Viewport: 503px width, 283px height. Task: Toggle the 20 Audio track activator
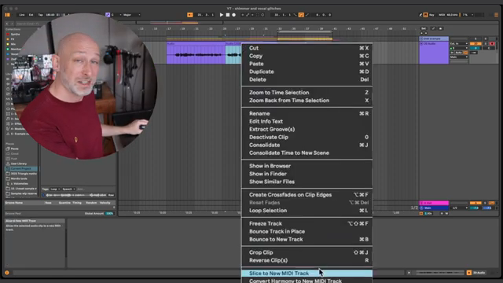pyautogui.click(x=475, y=44)
